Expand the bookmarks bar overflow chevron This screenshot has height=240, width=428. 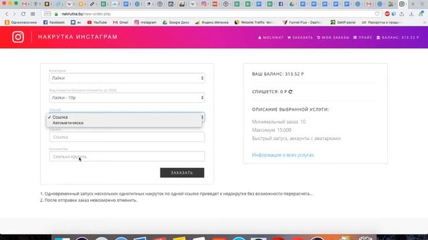[425, 22]
